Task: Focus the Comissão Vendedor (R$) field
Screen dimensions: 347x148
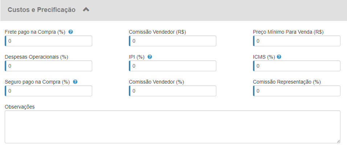Action: [x=173, y=41]
